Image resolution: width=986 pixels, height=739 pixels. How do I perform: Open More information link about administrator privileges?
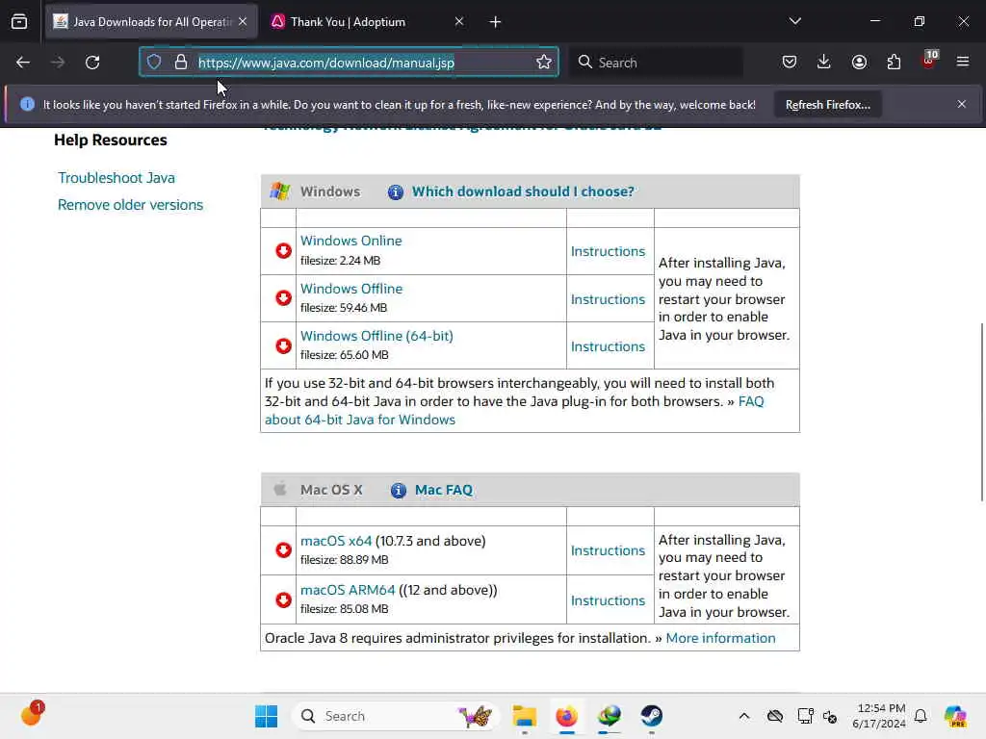pos(720,638)
